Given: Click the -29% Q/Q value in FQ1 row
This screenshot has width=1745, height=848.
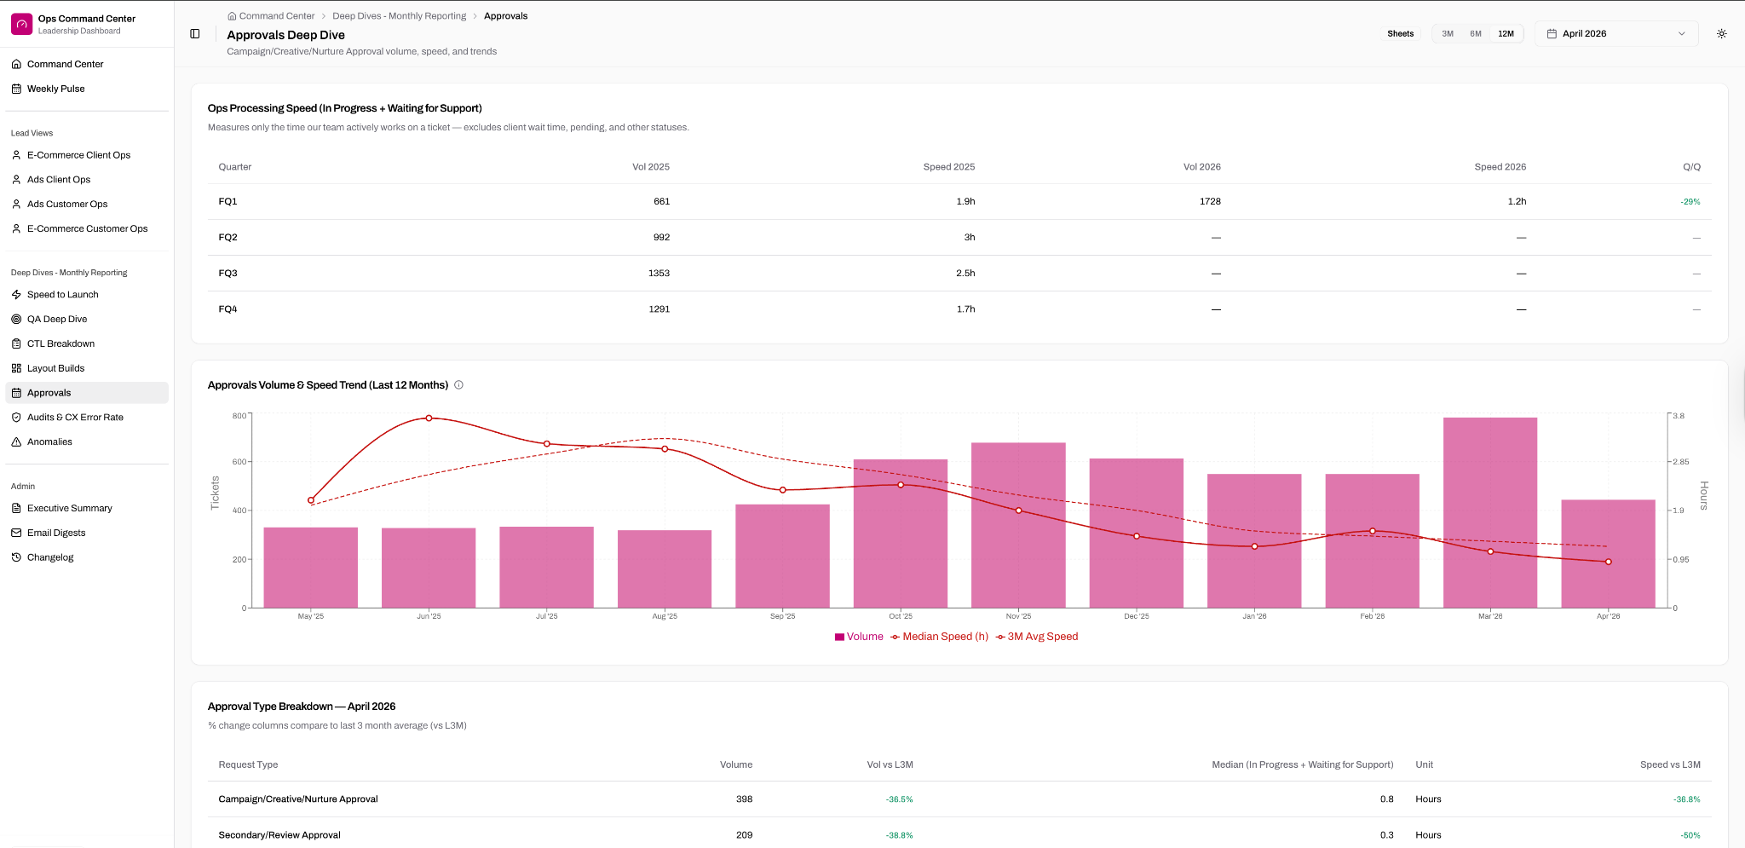Looking at the screenshot, I should (1690, 202).
